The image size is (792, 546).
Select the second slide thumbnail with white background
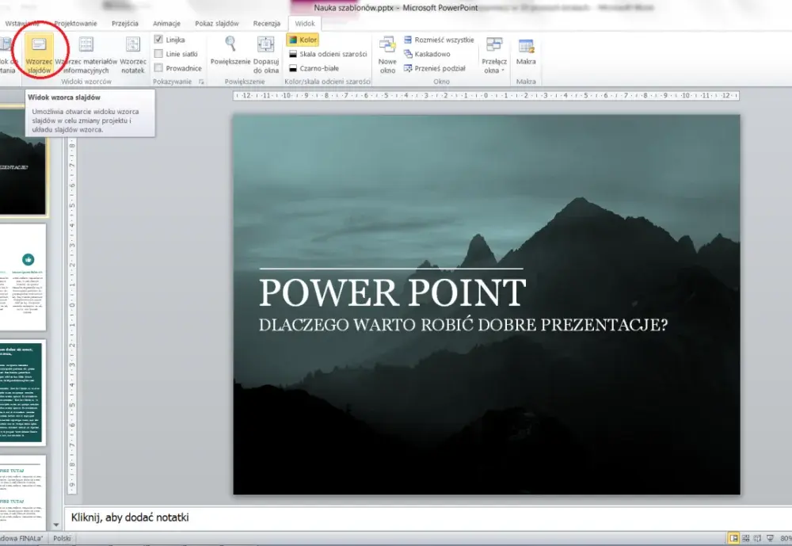click(x=22, y=277)
